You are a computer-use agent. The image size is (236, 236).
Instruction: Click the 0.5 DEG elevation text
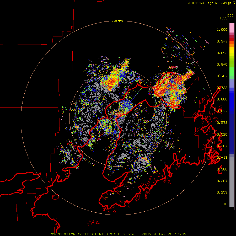(x=126, y=234)
